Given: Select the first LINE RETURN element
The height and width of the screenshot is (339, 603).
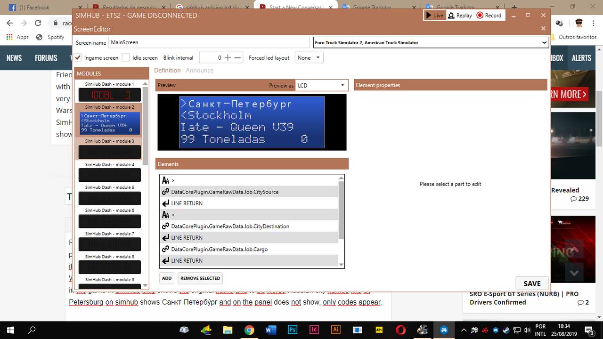Looking at the screenshot, I should pyautogui.click(x=249, y=203).
